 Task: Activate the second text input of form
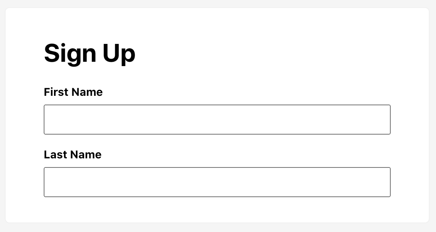click(217, 182)
